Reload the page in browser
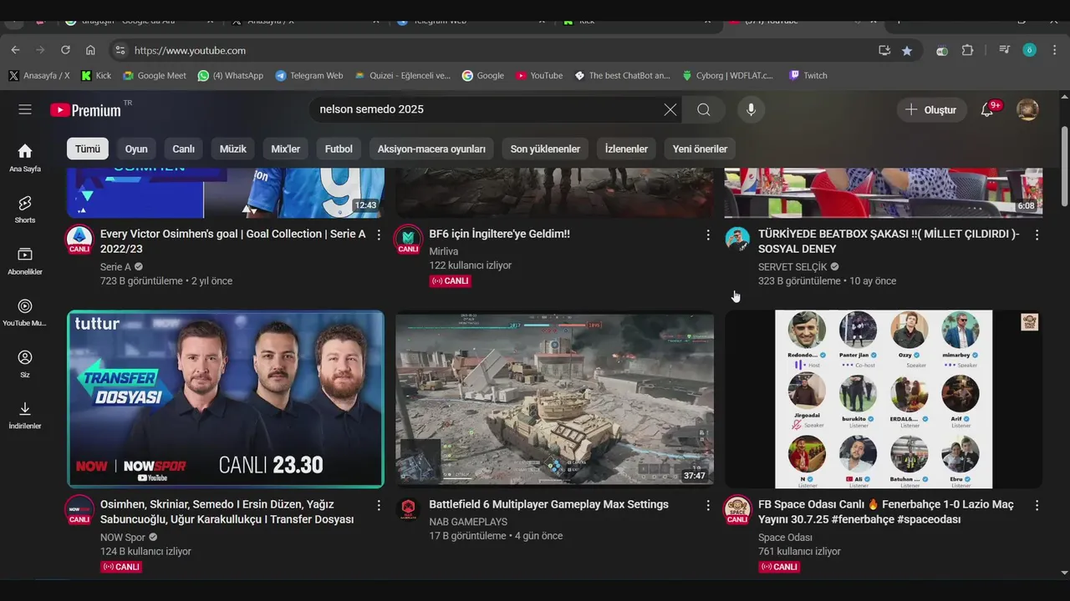 65,50
